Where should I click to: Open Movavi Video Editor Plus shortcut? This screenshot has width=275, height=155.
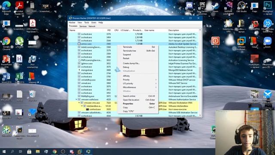(x=268, y=26)
